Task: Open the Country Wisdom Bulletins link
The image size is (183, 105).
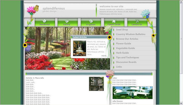Action: pos(130,34)
